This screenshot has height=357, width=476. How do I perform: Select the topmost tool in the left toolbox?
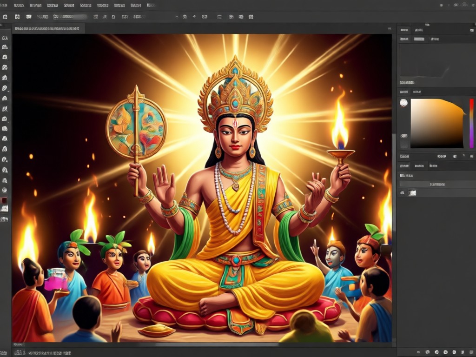(x=5, y=38)
